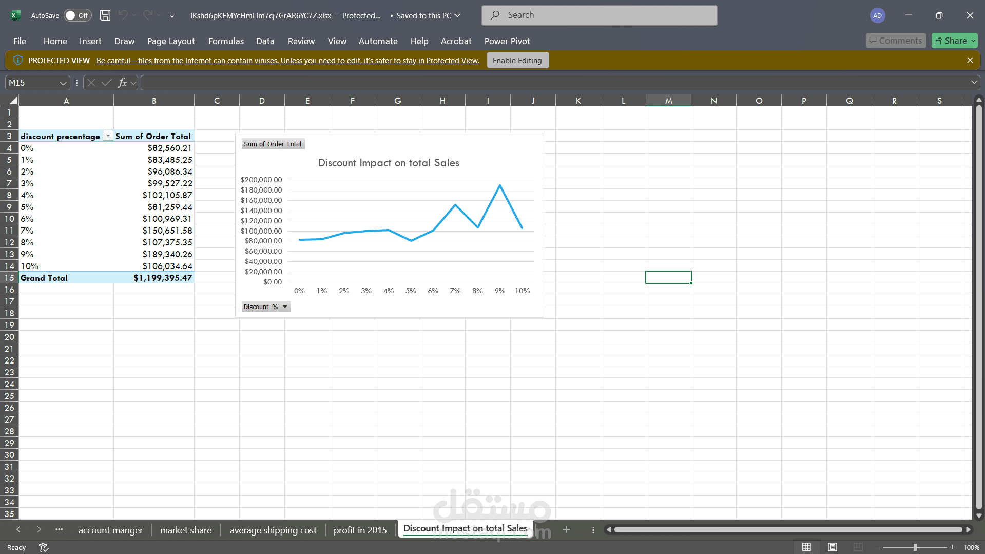Select the Normal view icon
Viewport: 985px width, 554px height.
(806, 547)
